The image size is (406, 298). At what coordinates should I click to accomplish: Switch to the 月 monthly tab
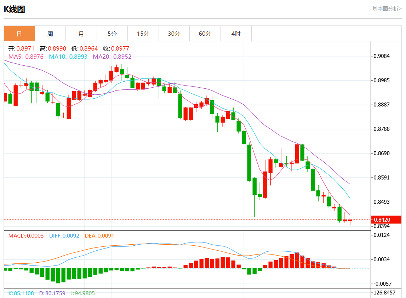[x=81, y=33]
